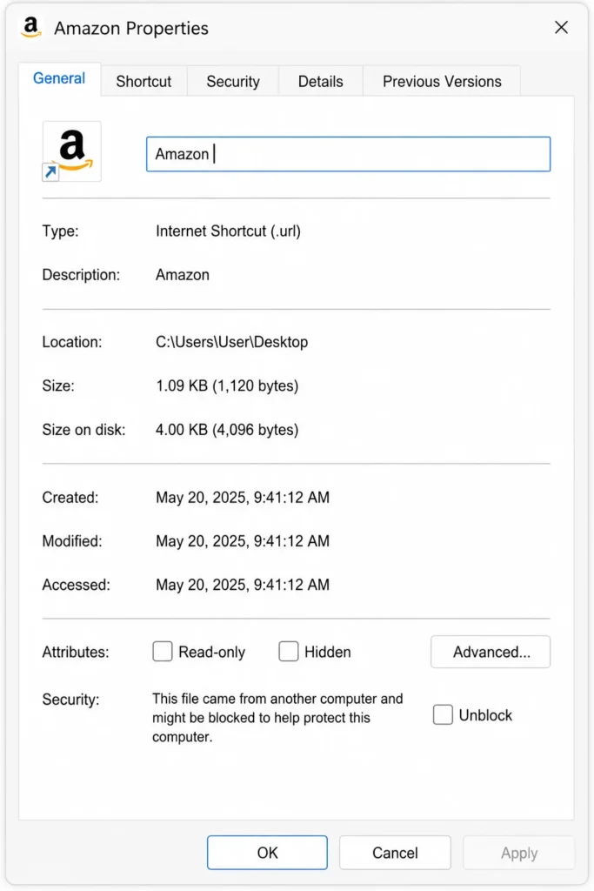594x891 pixels.
Task: Switch to the General tab
Action: pyautogui.click(x=59, y=78)
